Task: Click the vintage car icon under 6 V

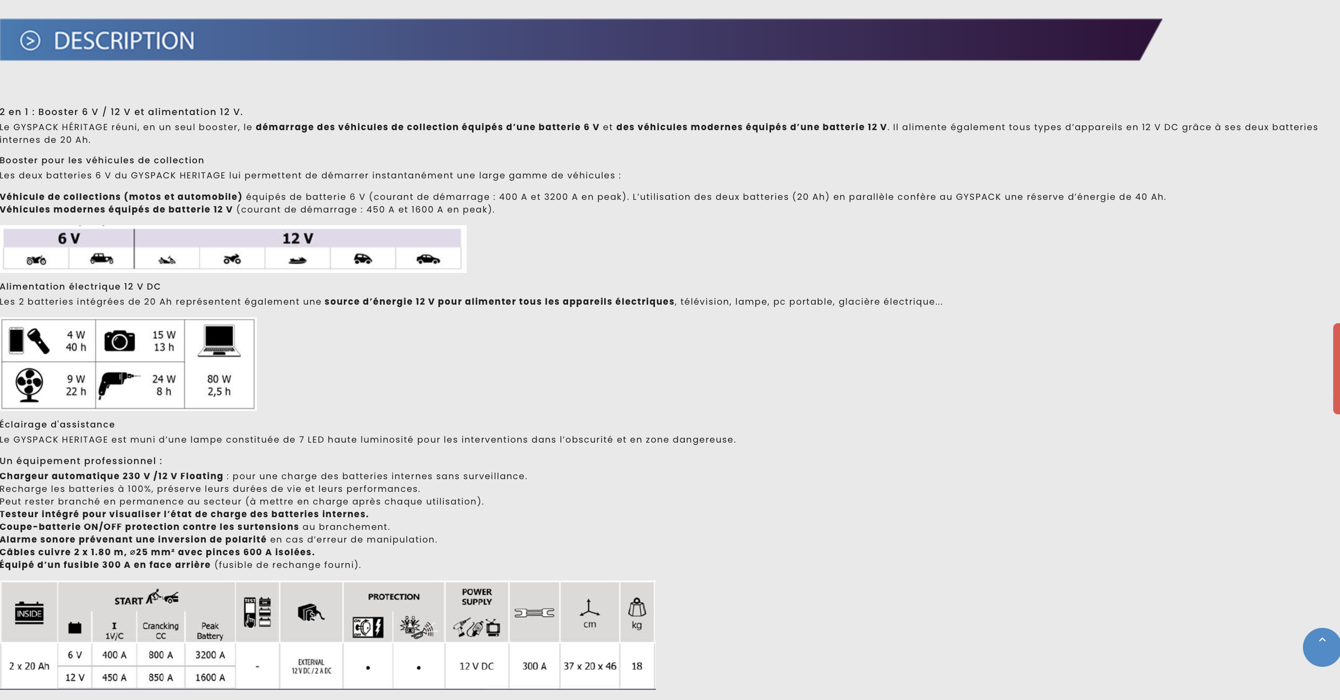Action: (101, 258)
